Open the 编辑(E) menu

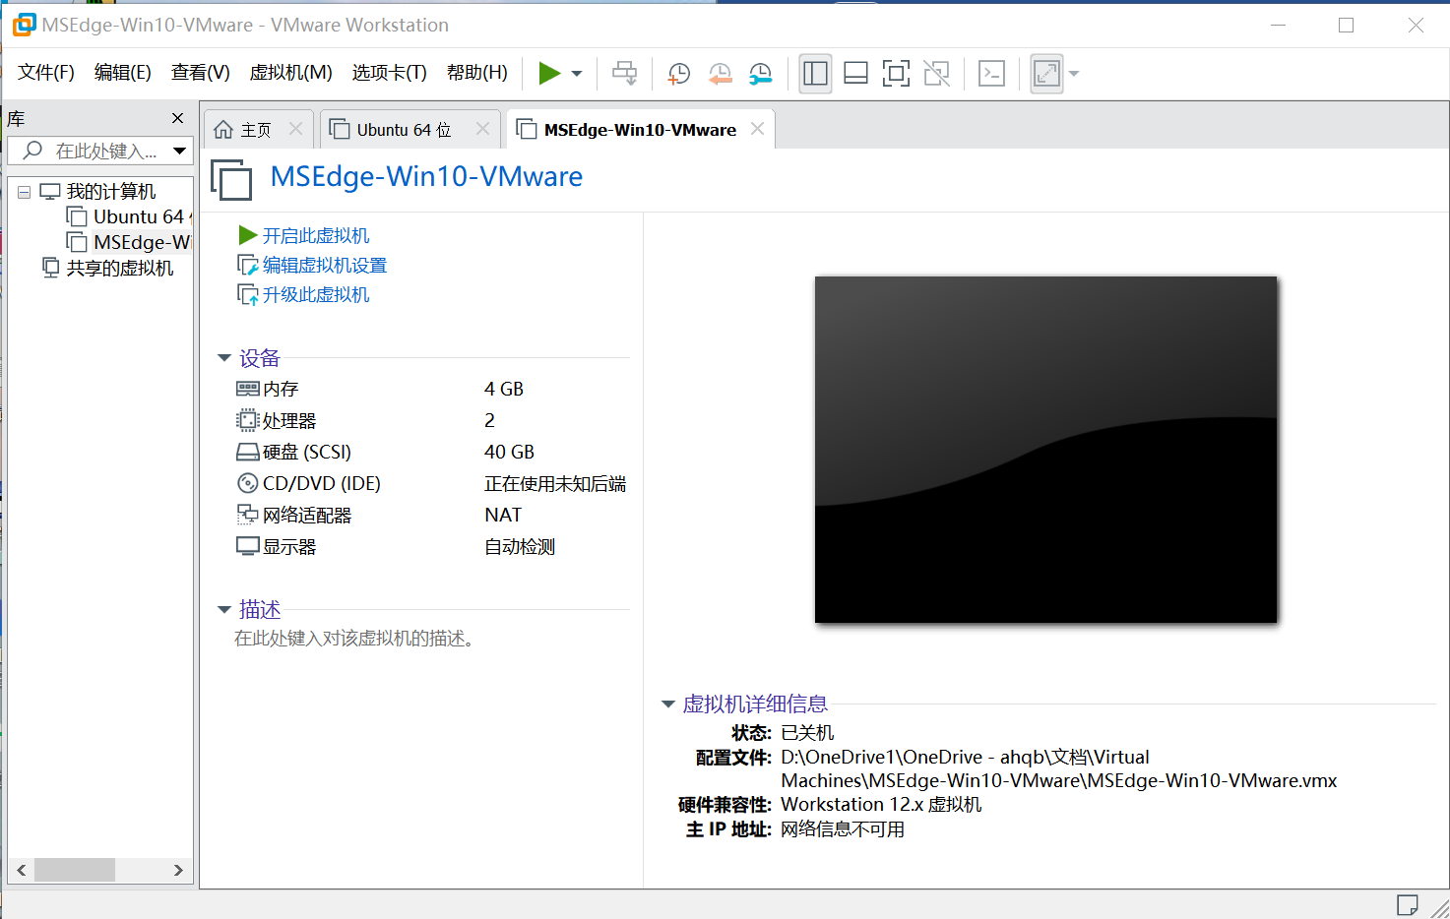123,73
